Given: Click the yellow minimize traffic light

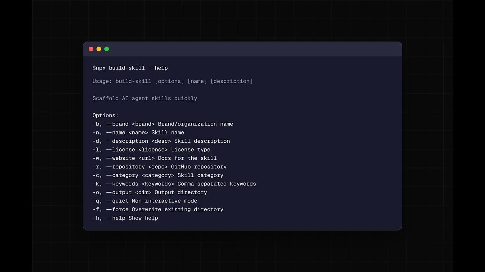Looking at the screenshot, I should 99,49.
